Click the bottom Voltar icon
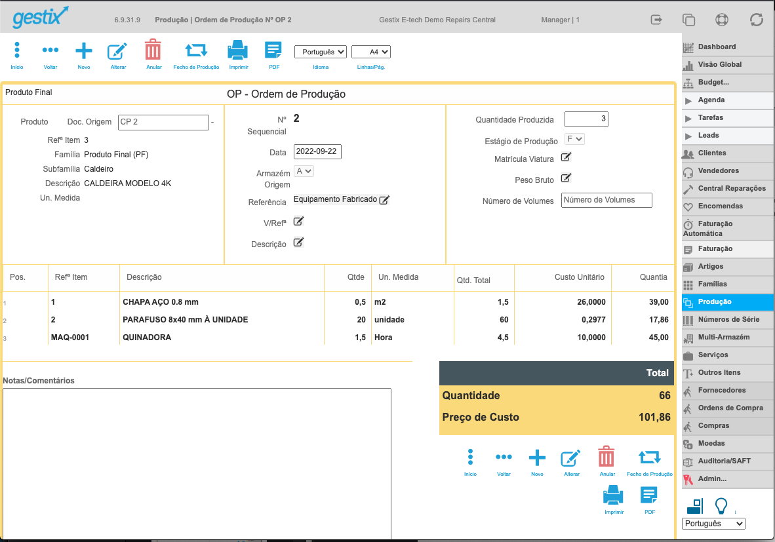Image resolution: width=775 pixels, height=542 pixels. 504,457
